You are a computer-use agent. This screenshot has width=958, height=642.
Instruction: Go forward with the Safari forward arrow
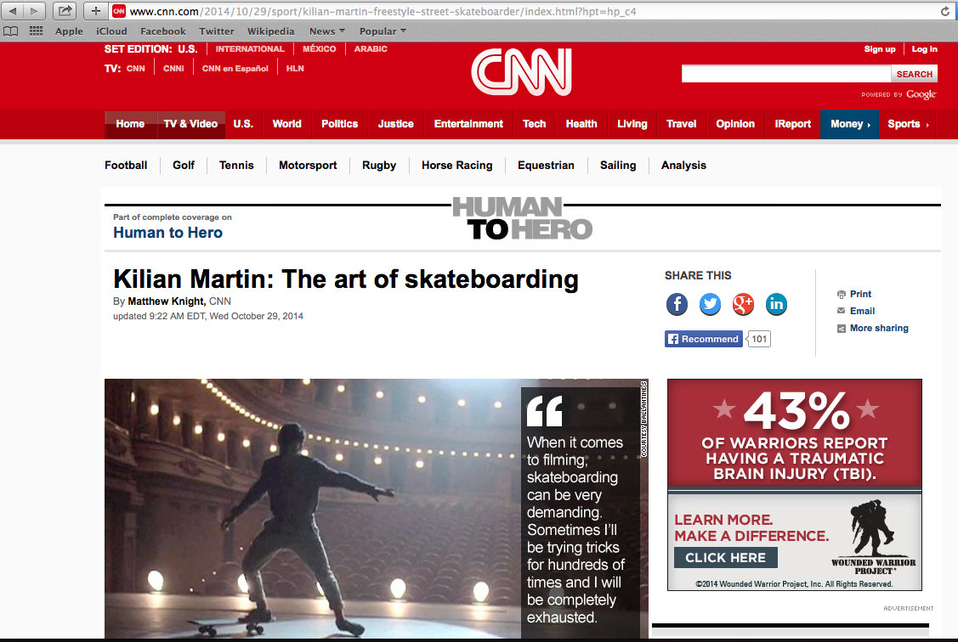34,11
